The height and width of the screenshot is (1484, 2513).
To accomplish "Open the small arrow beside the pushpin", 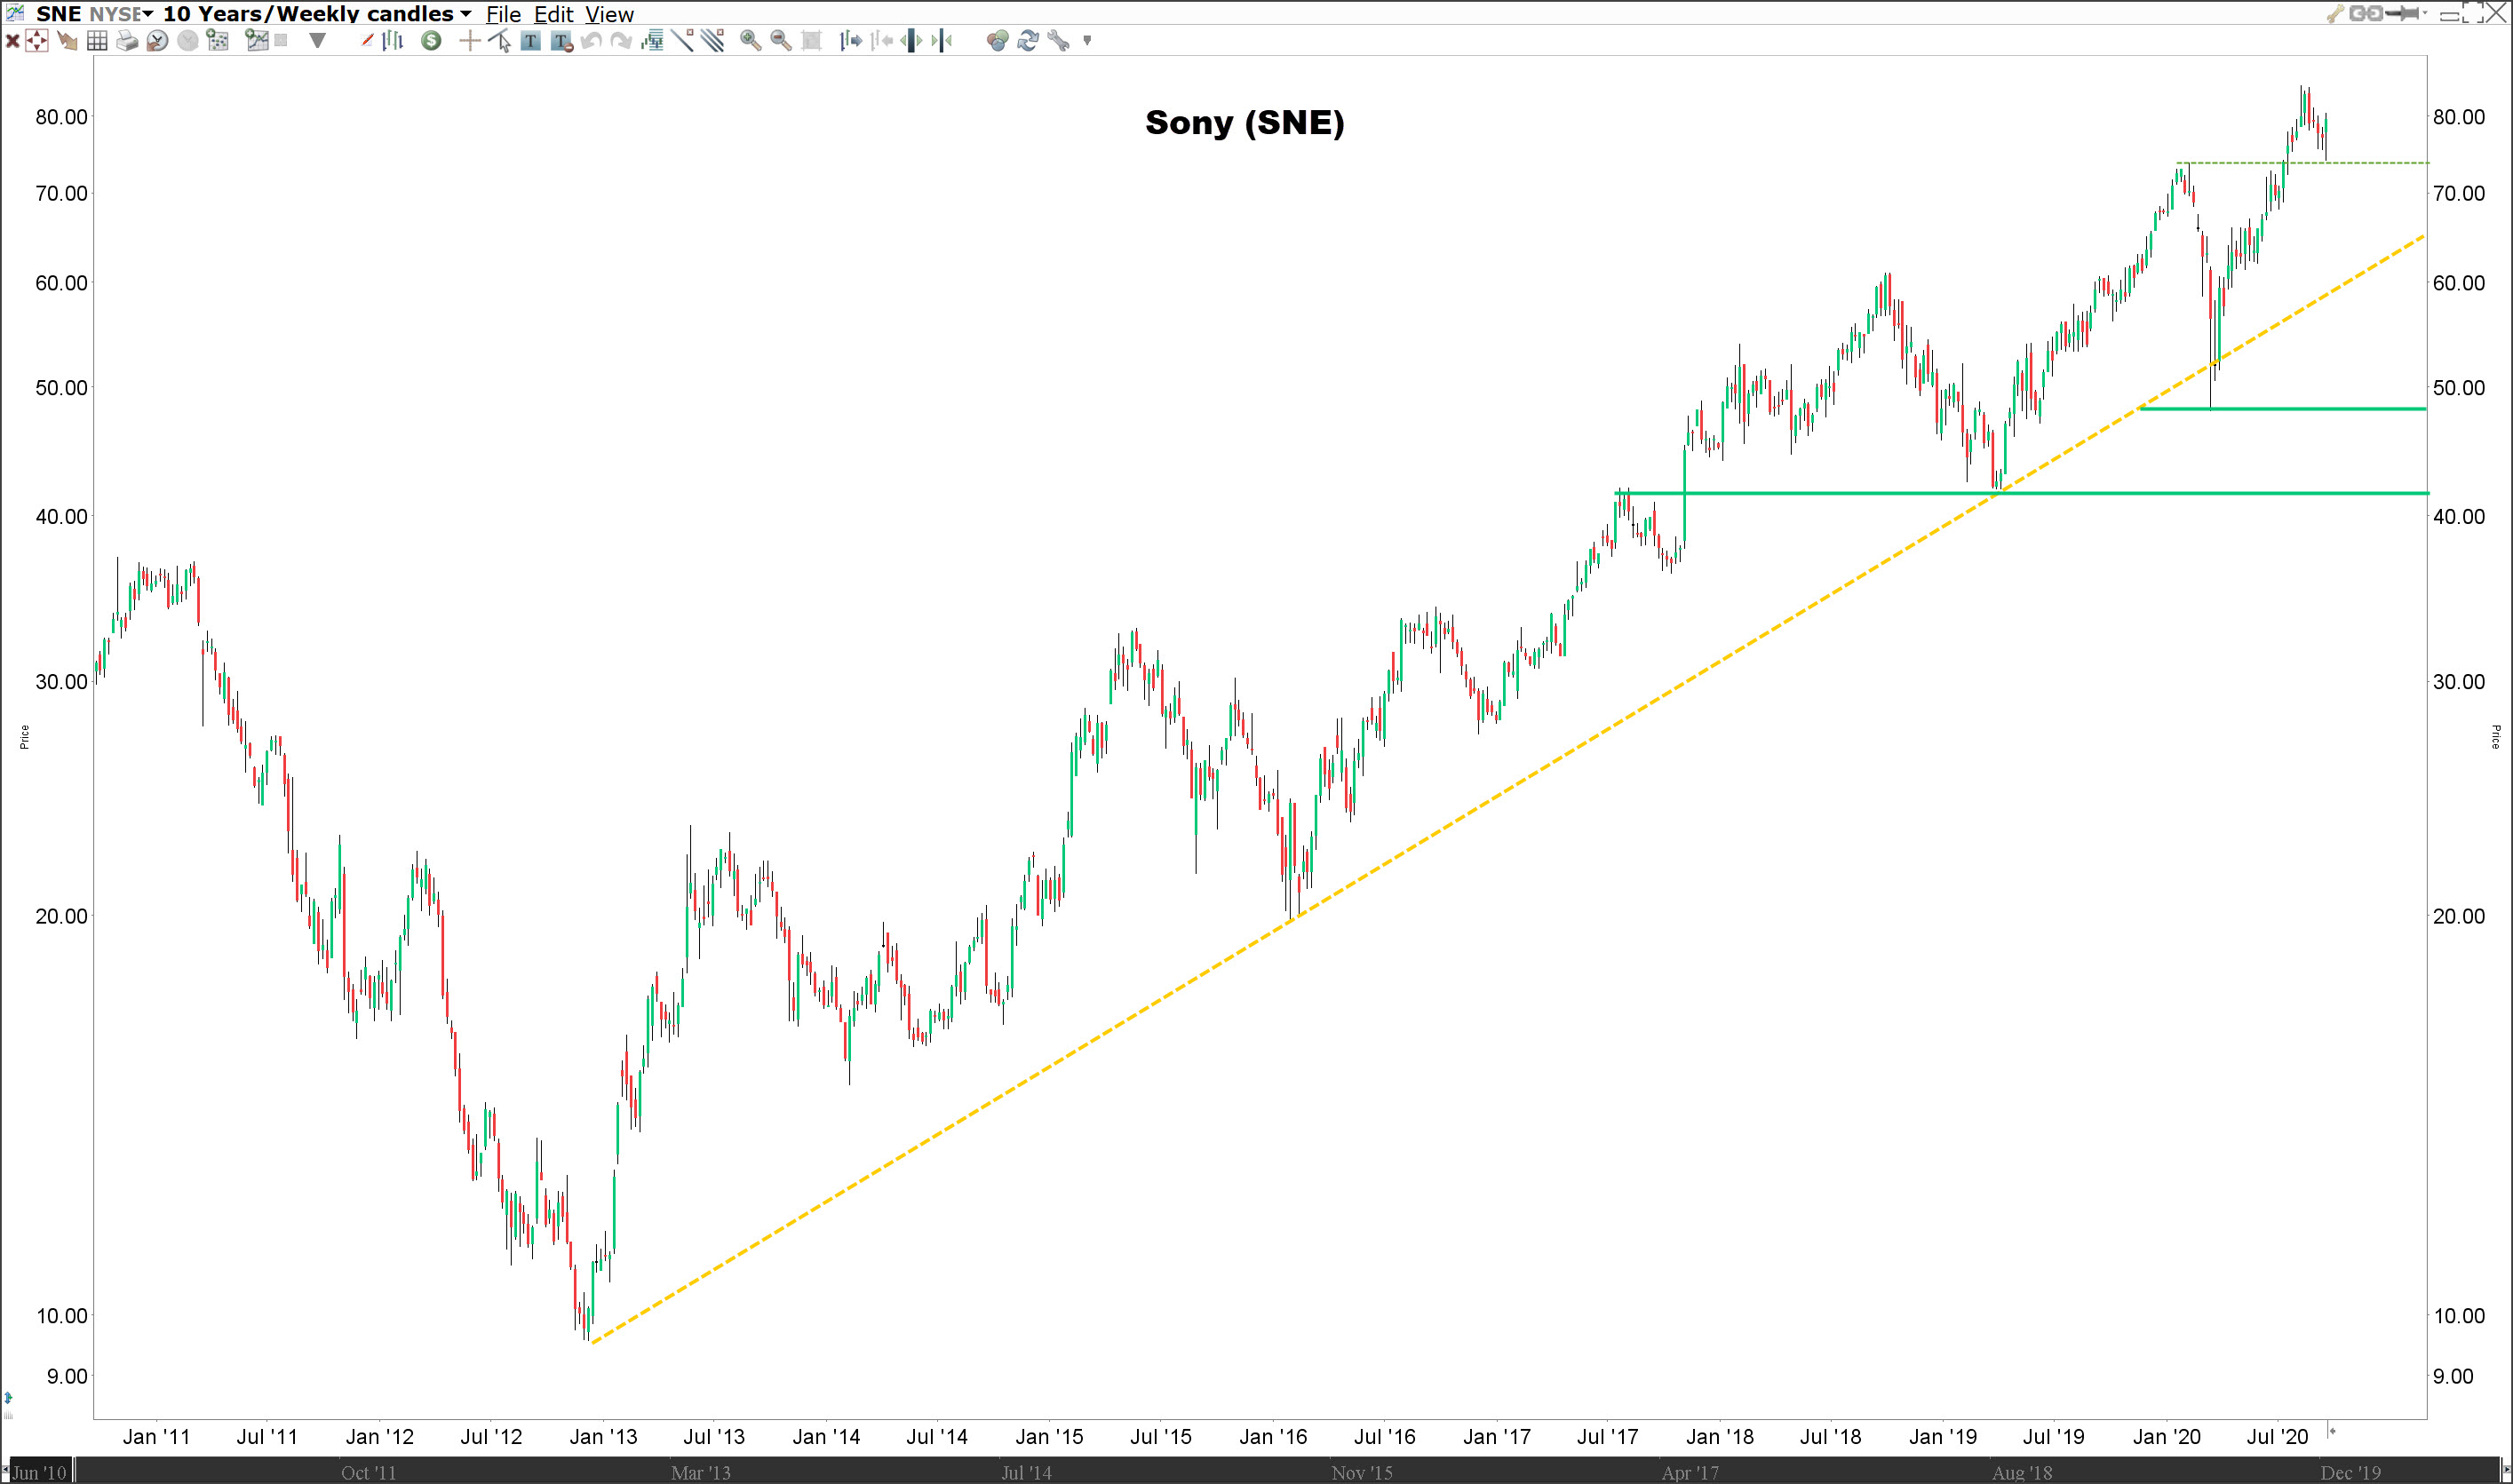I will coord(2425,13).
